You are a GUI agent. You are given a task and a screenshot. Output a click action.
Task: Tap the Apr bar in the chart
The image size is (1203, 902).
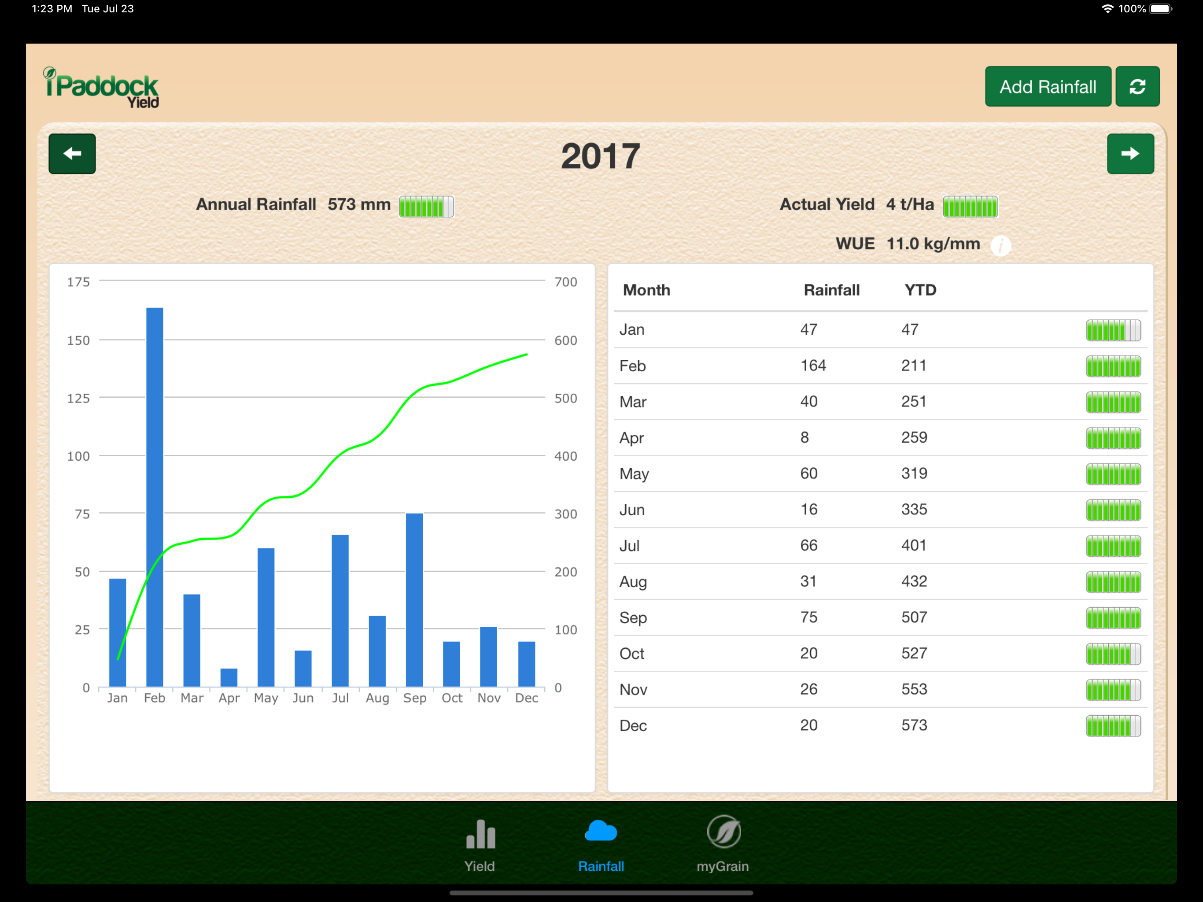(229, 677)
